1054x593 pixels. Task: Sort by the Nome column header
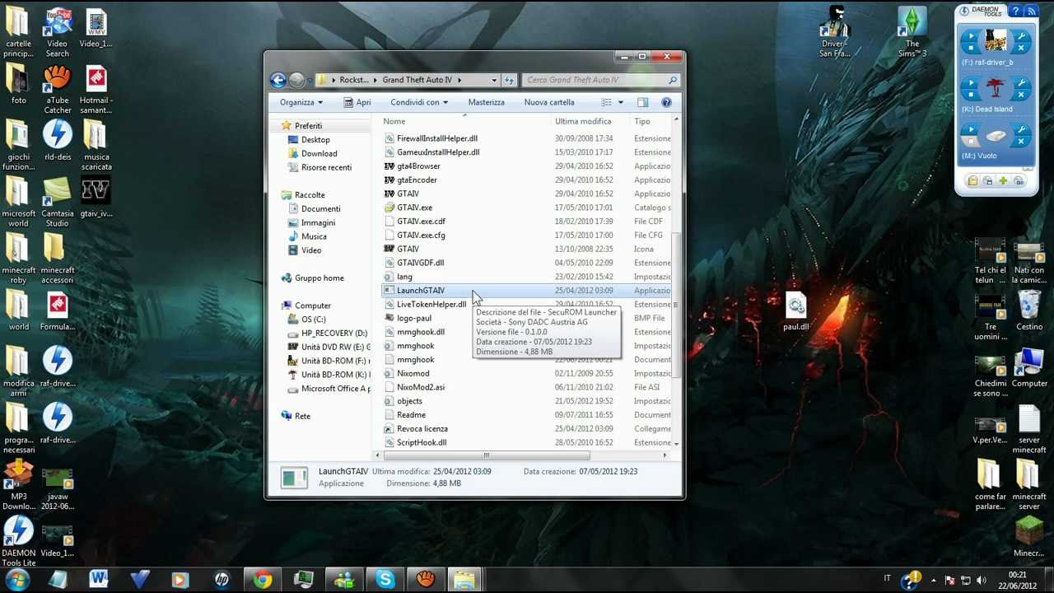coord(394,121)
